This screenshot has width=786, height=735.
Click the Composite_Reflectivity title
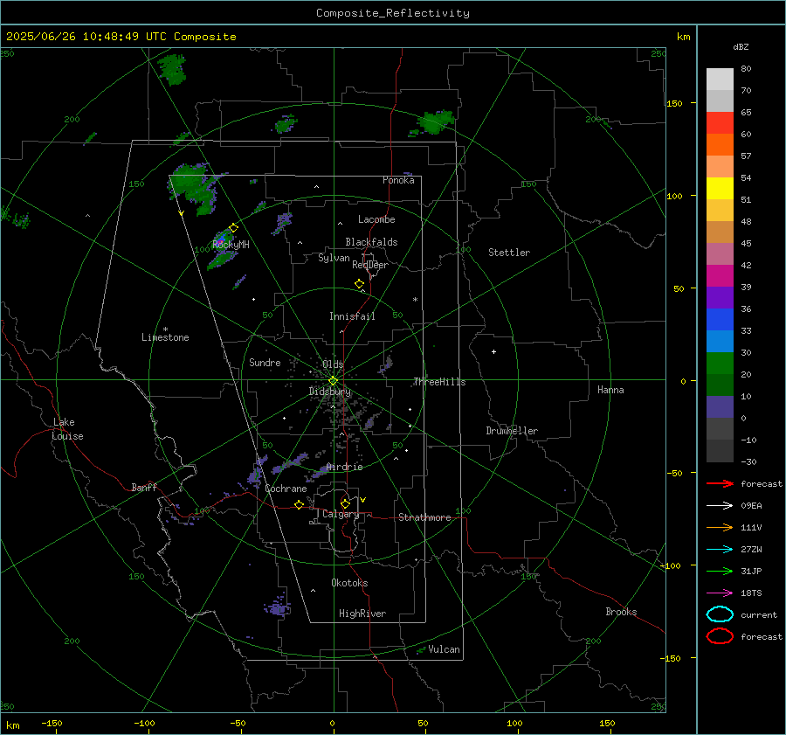coord(392,13)
